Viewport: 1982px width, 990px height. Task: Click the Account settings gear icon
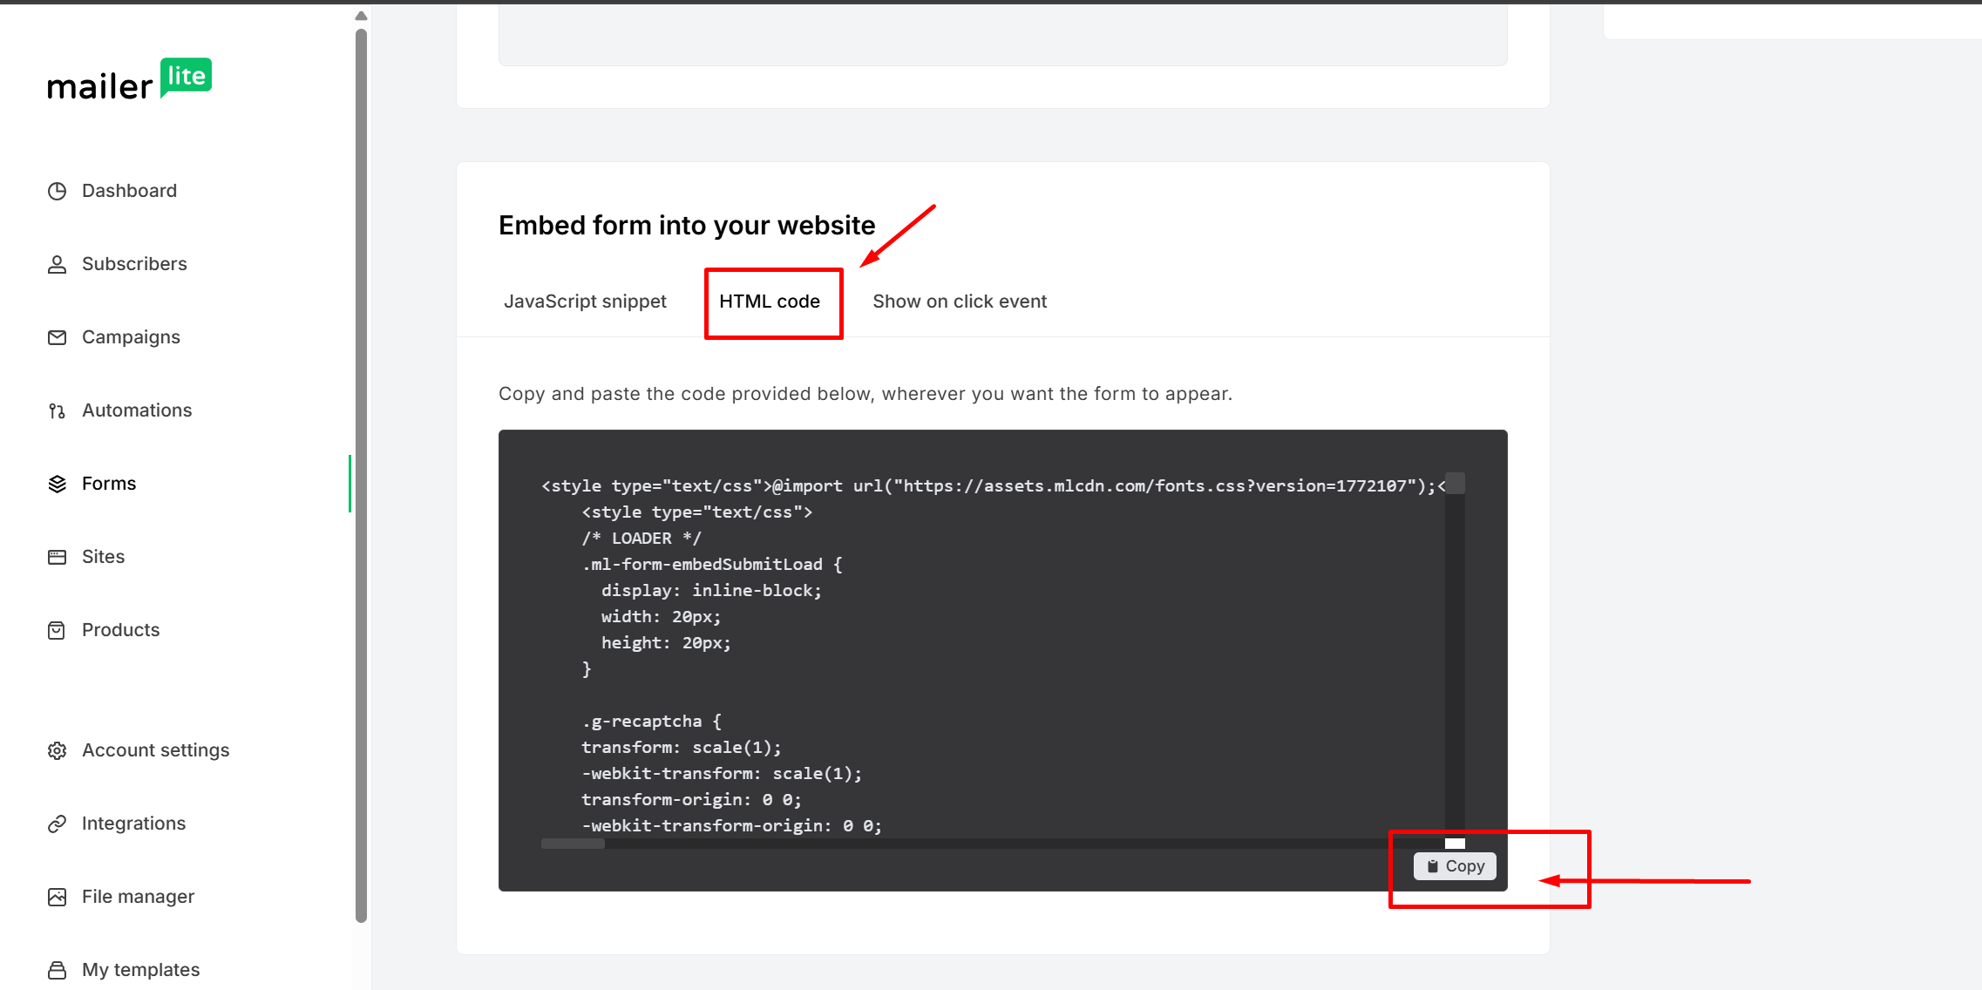point(58,750)
